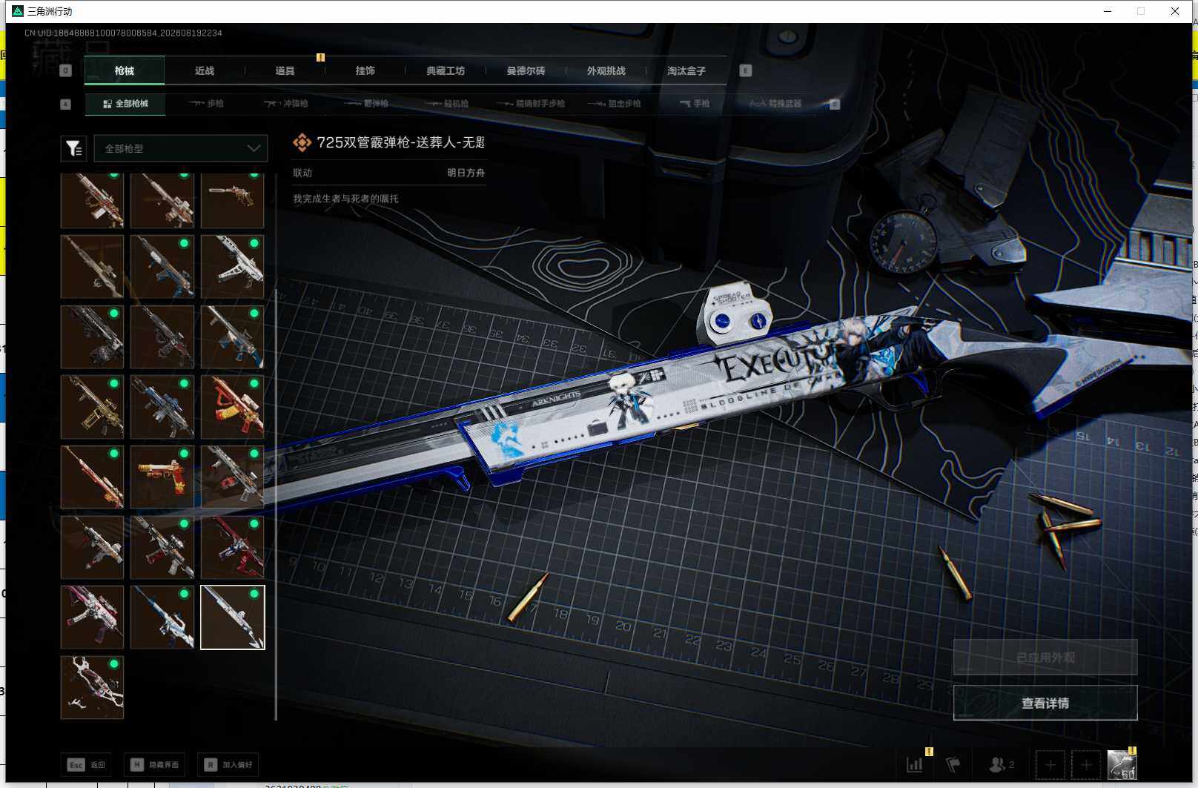Click the left empty teammate plus slot
The width and height of the screenshot is (1198, 788).
point(1050,764)
